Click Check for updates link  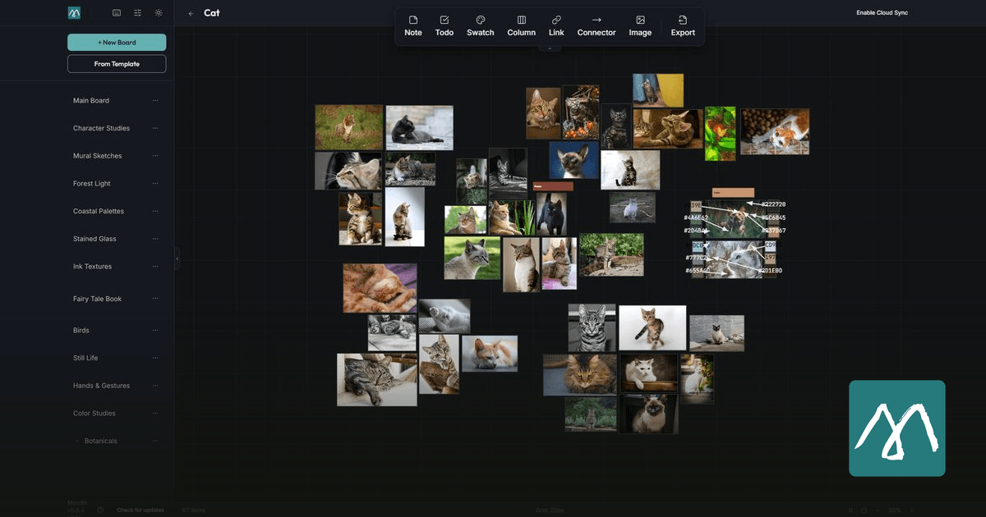pos(140,510)
